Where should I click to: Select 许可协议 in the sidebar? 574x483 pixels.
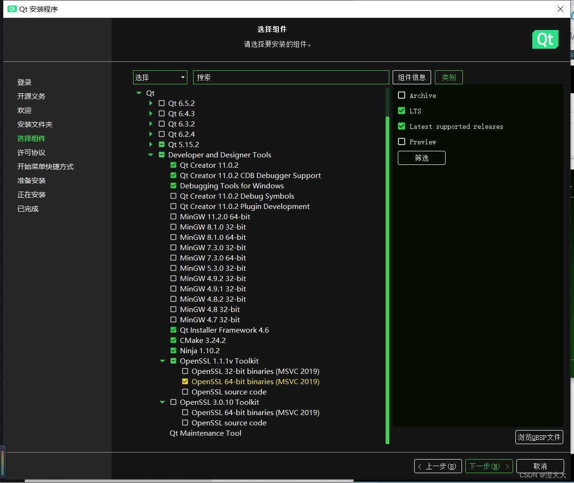coord(31,152)
